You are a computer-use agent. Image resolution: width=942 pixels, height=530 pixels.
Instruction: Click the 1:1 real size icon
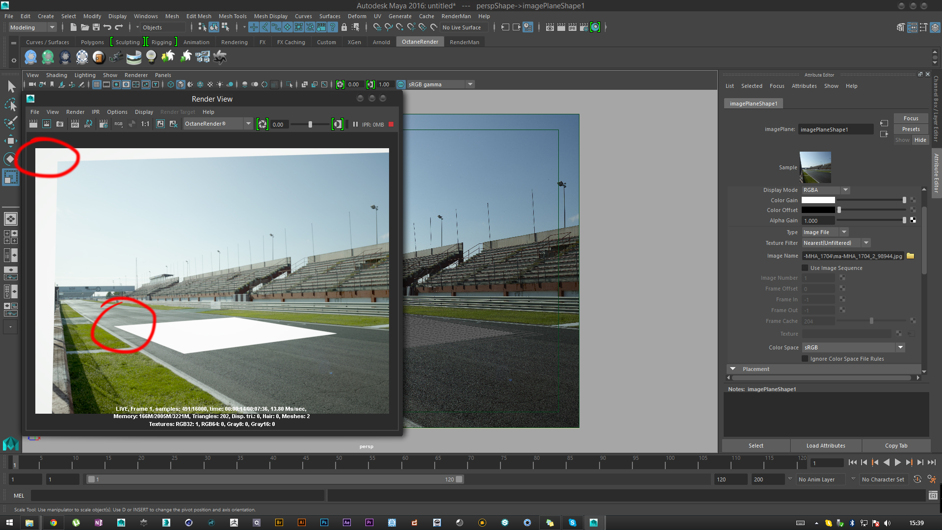pyautogui.click(x=145, y=124)
